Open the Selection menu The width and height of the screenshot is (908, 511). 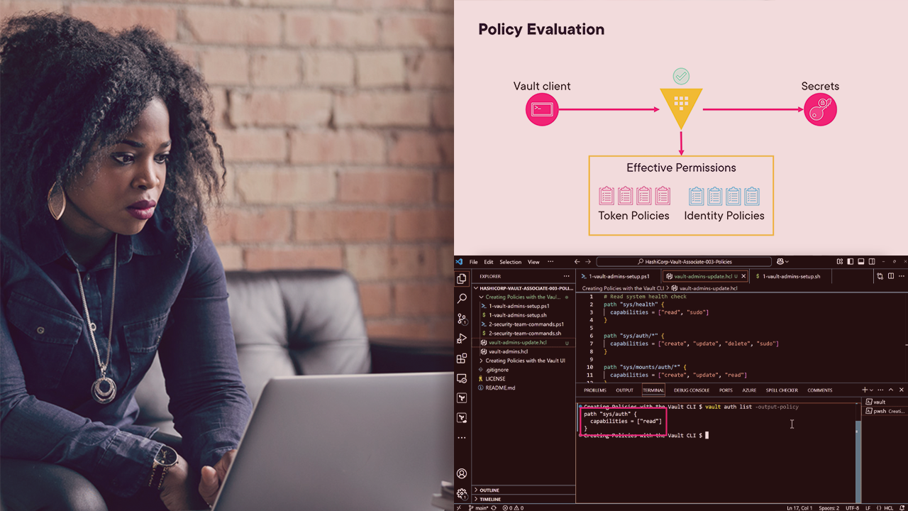tap(510, 262)
